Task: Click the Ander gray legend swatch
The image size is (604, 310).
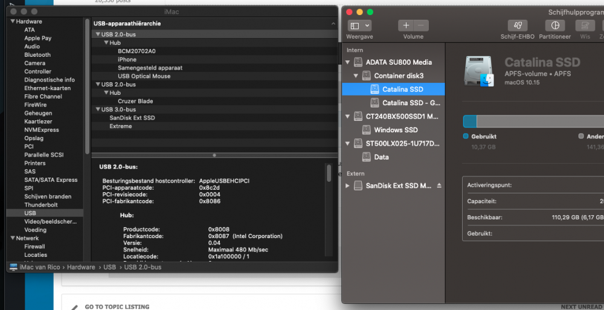Action: click(581, 136)
